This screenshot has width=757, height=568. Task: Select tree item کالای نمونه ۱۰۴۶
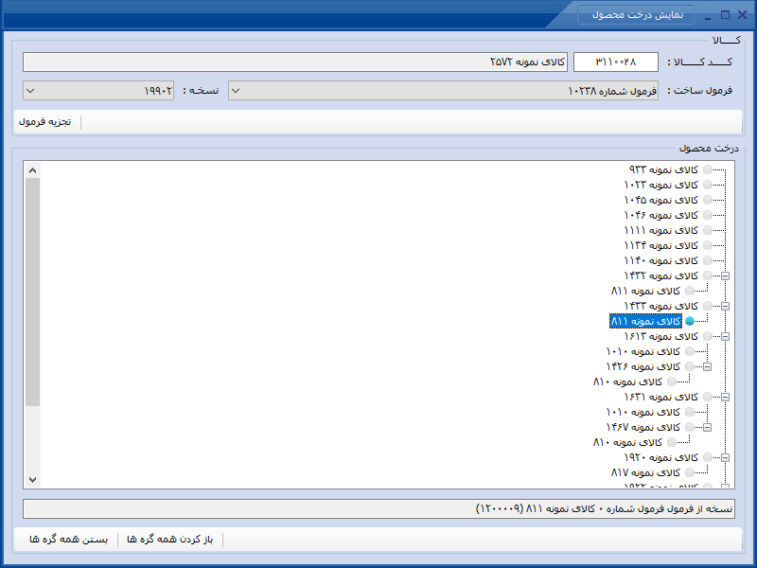pos(660,215)
